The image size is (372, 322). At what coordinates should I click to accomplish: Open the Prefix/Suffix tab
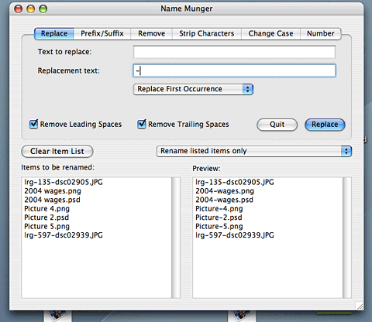(102, 33)
